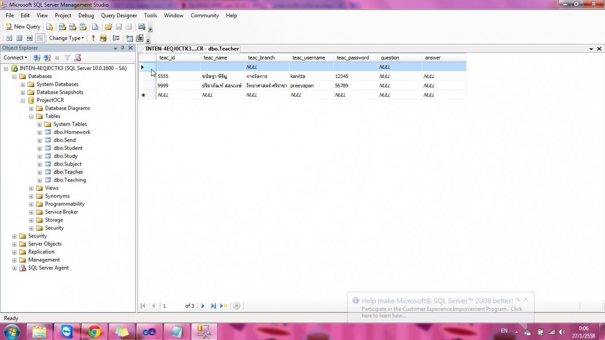Show the Criteria pane grid icon

coord(19,38)
